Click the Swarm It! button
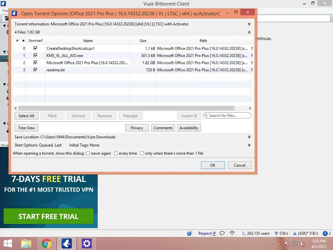 (x=189, y=116)
